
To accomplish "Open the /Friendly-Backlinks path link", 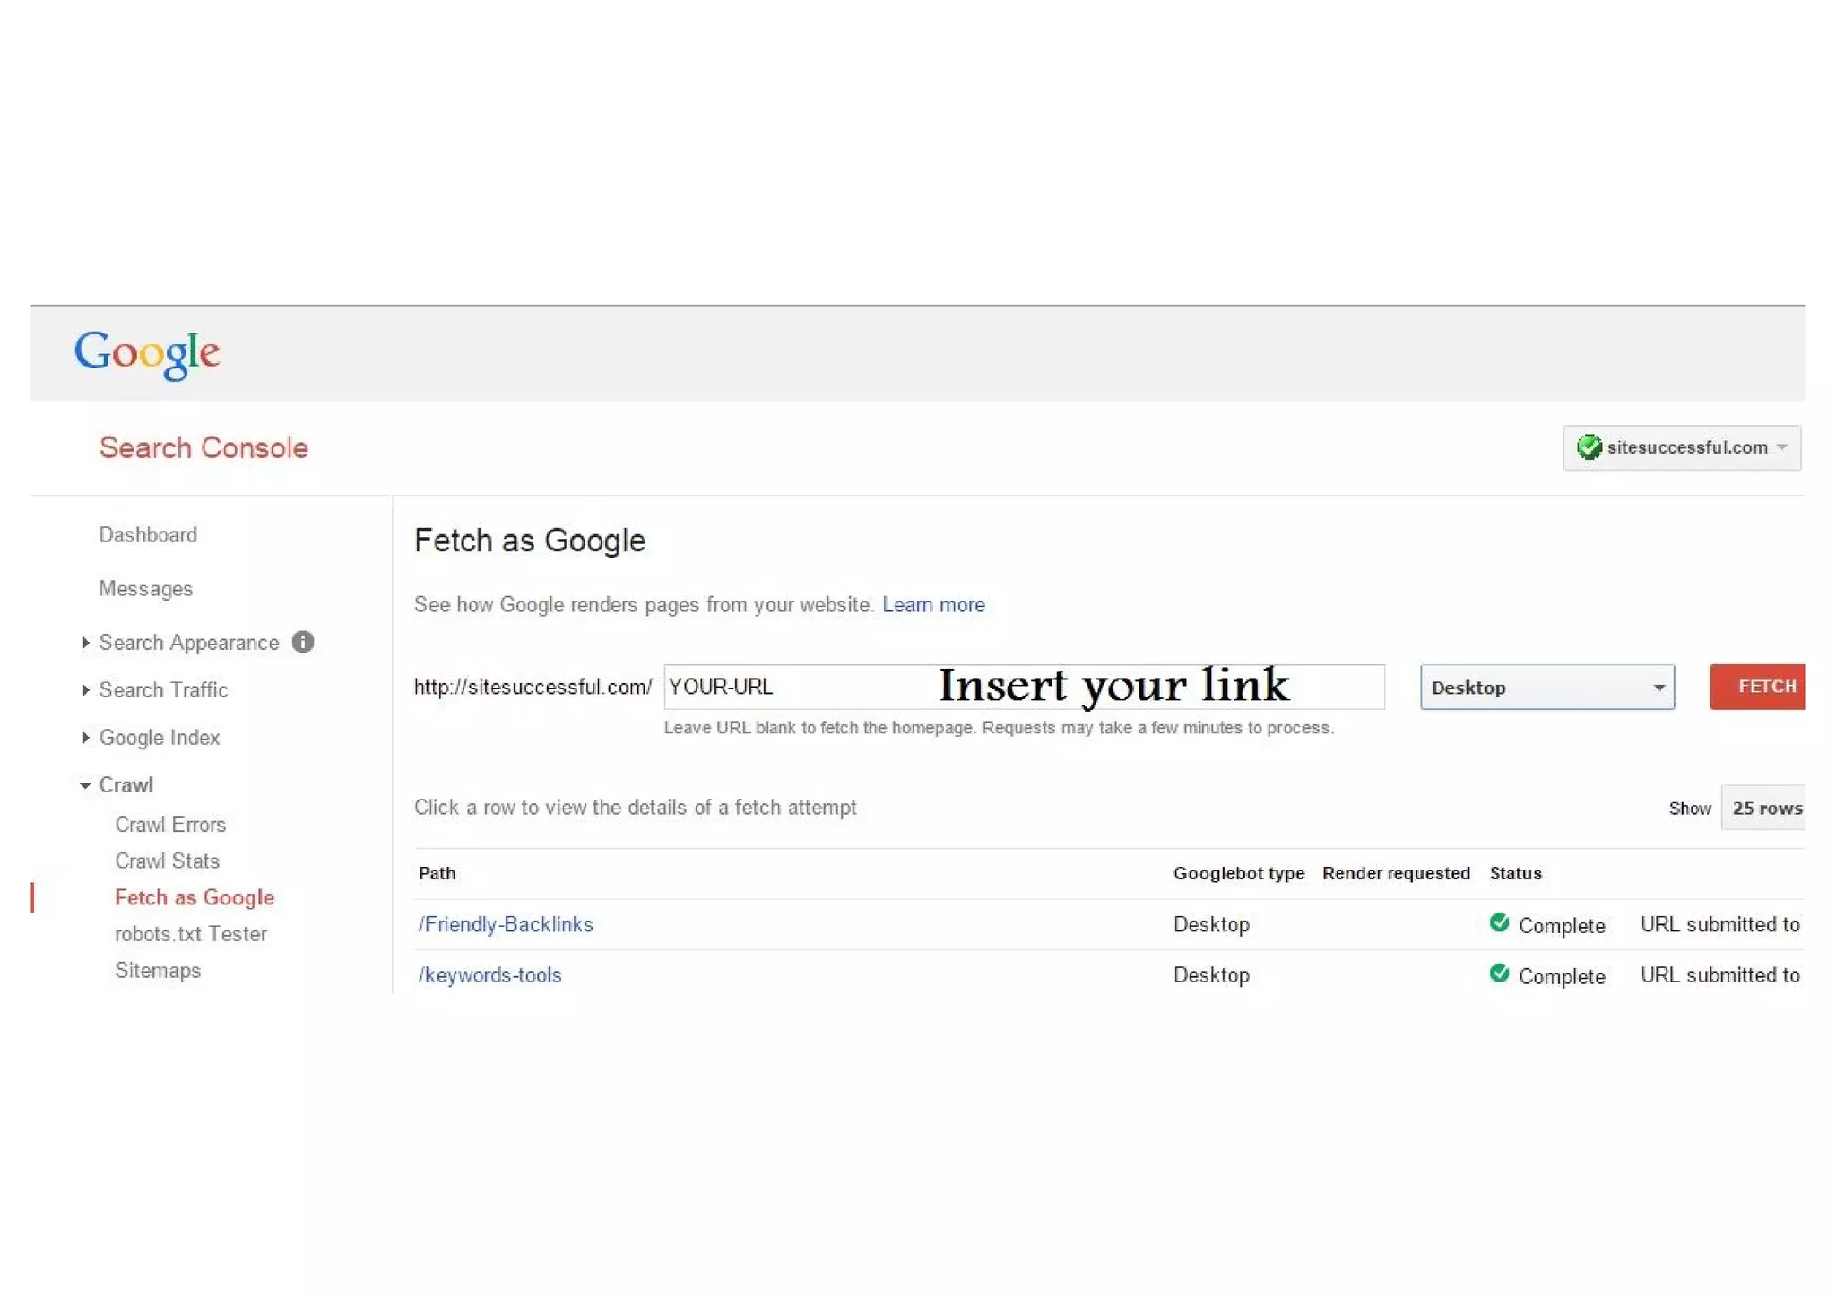I will [506, 924].
